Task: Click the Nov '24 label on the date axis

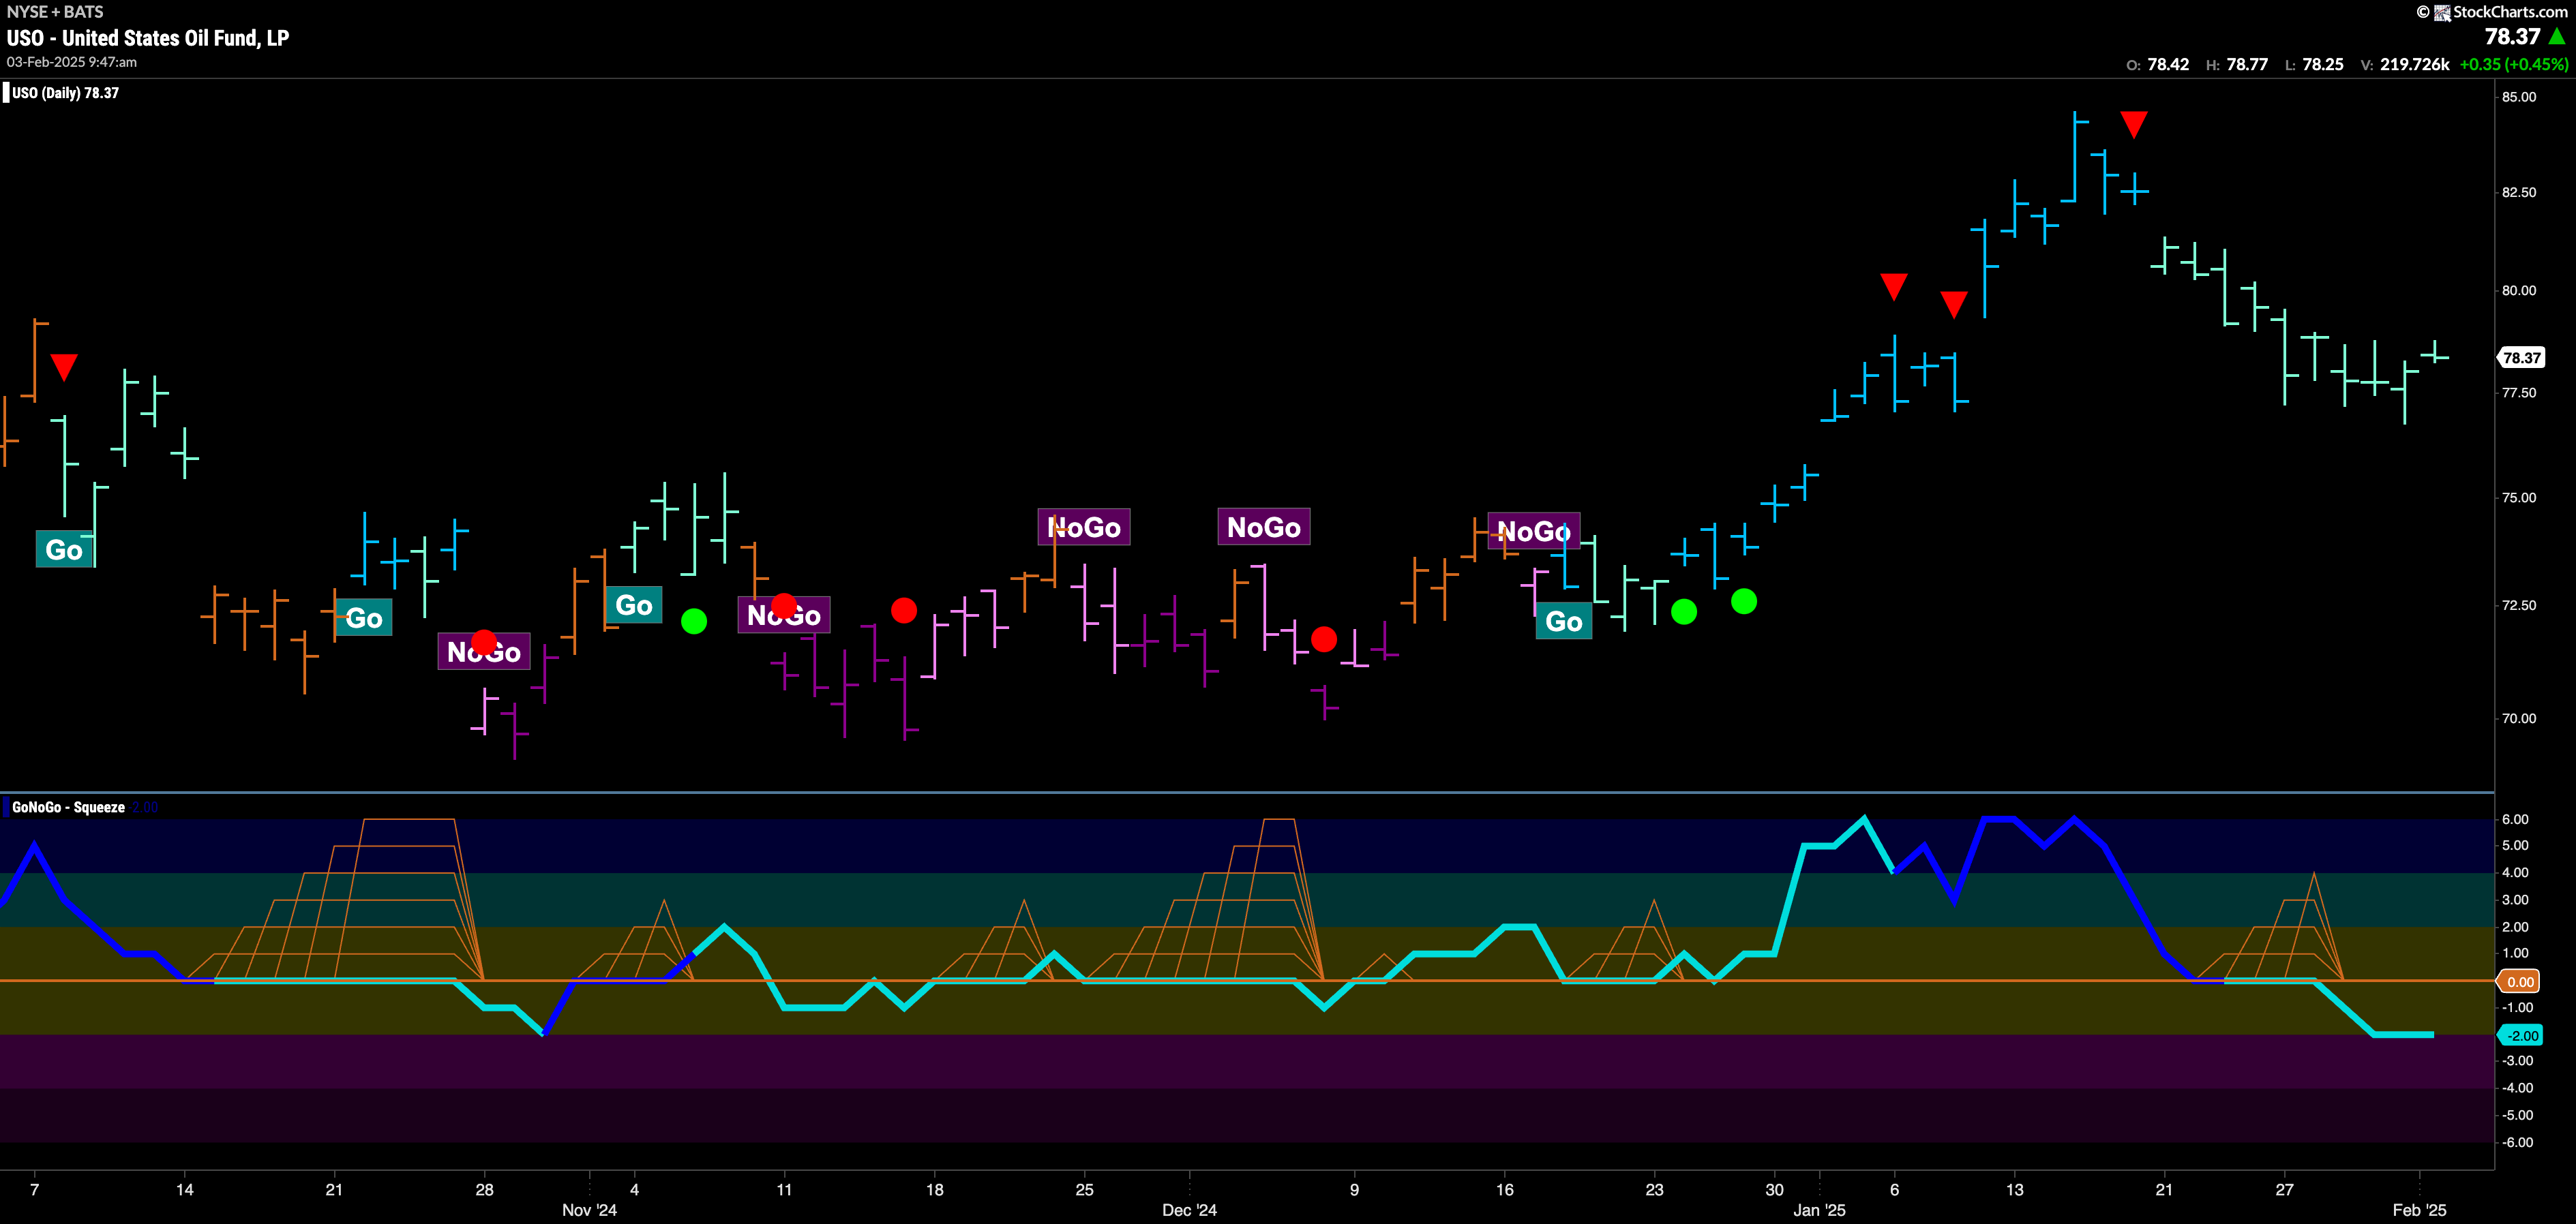Action: [x=589, y=1210]
